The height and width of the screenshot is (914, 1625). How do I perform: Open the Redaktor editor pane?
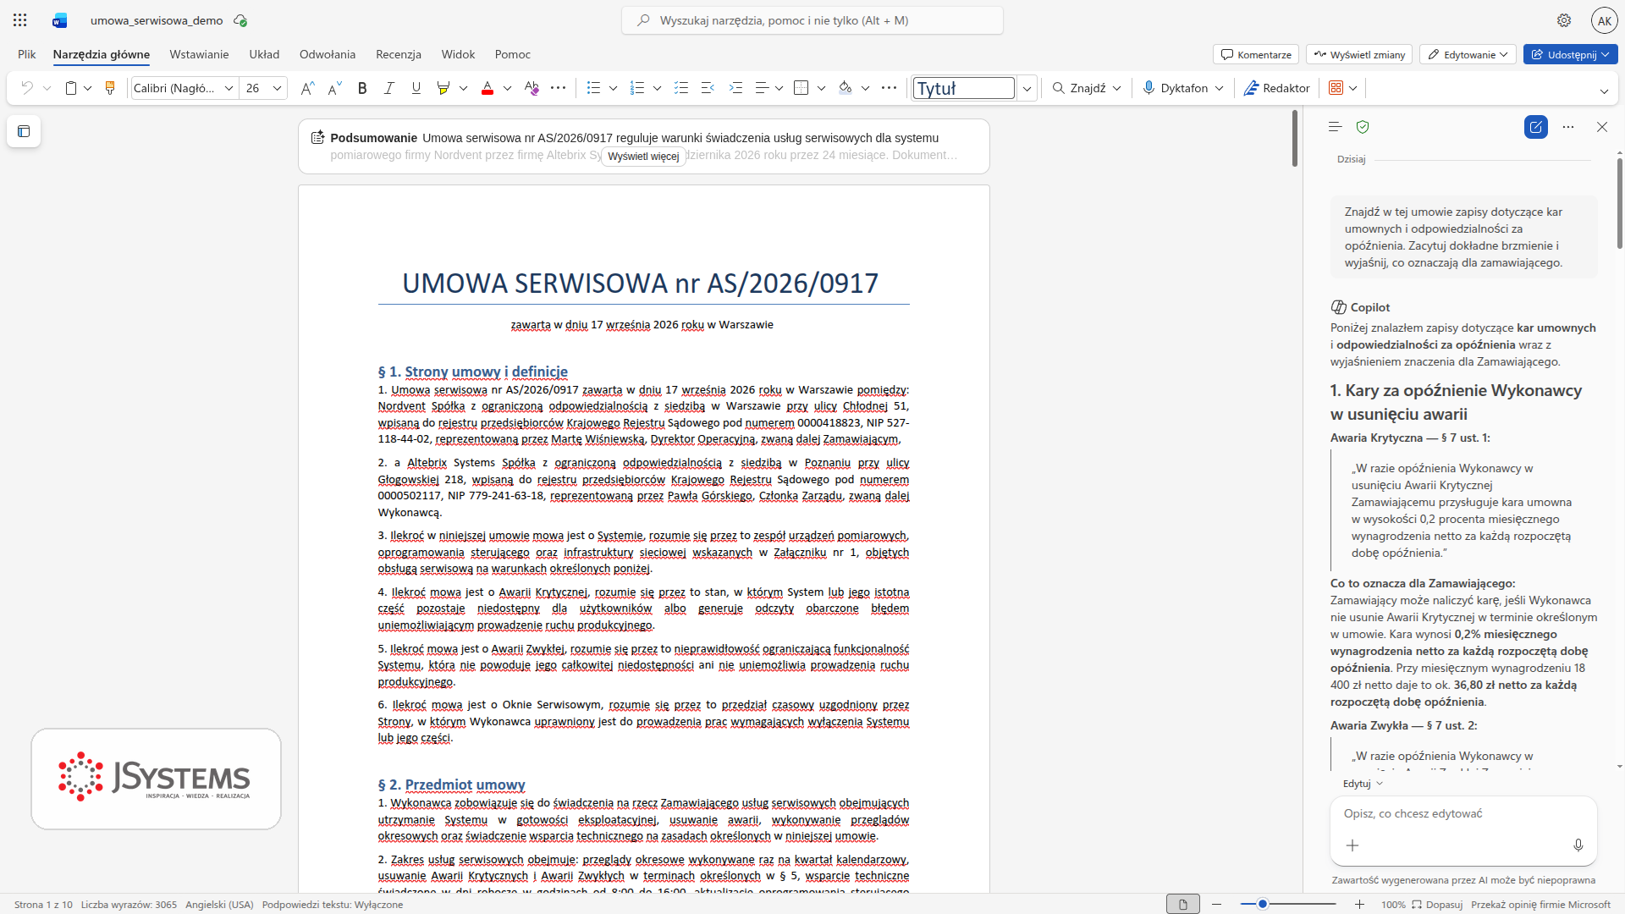point(1276,88)
